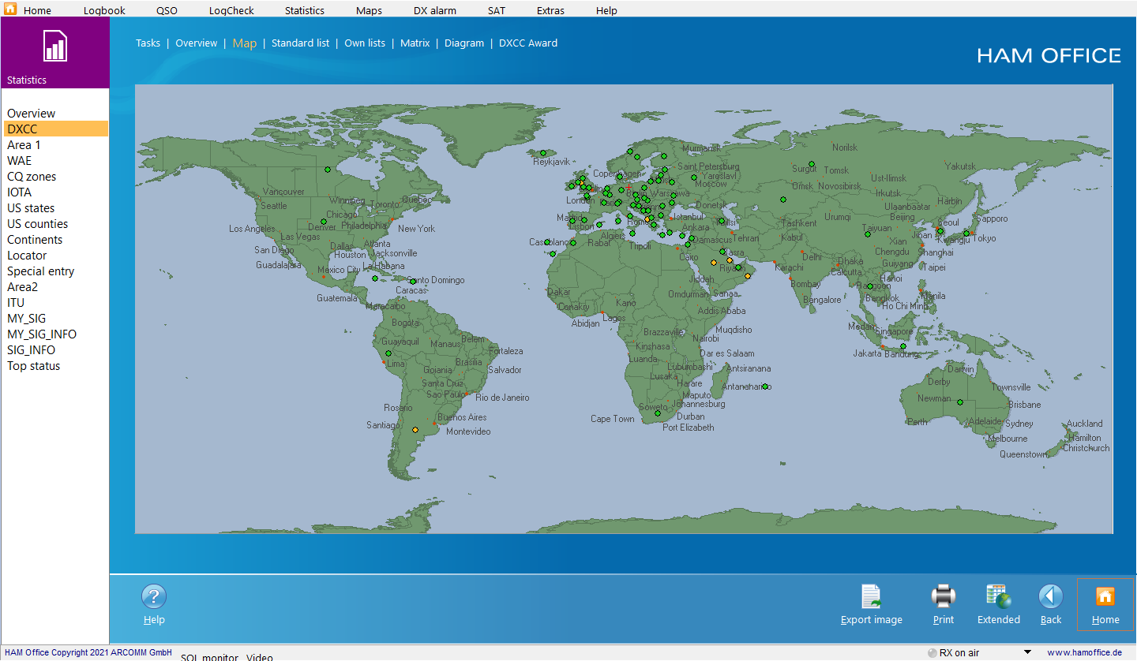Click the Statistics chart icon in purple panel
Screen dimensions: 1137x661
tap(55, 46)
